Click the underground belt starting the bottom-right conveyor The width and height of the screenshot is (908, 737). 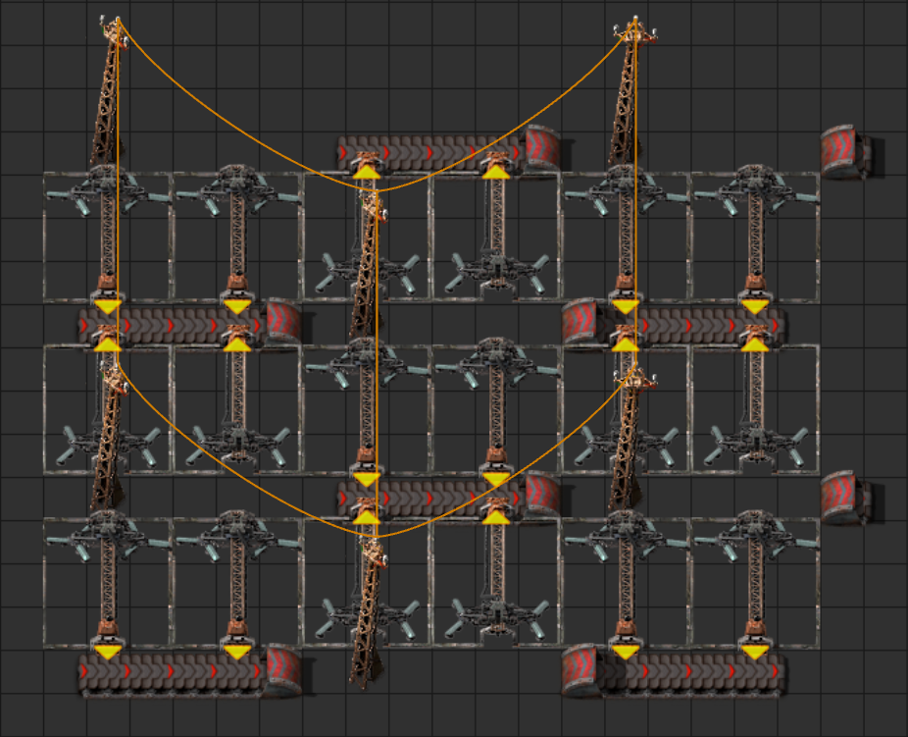point(580,670)
